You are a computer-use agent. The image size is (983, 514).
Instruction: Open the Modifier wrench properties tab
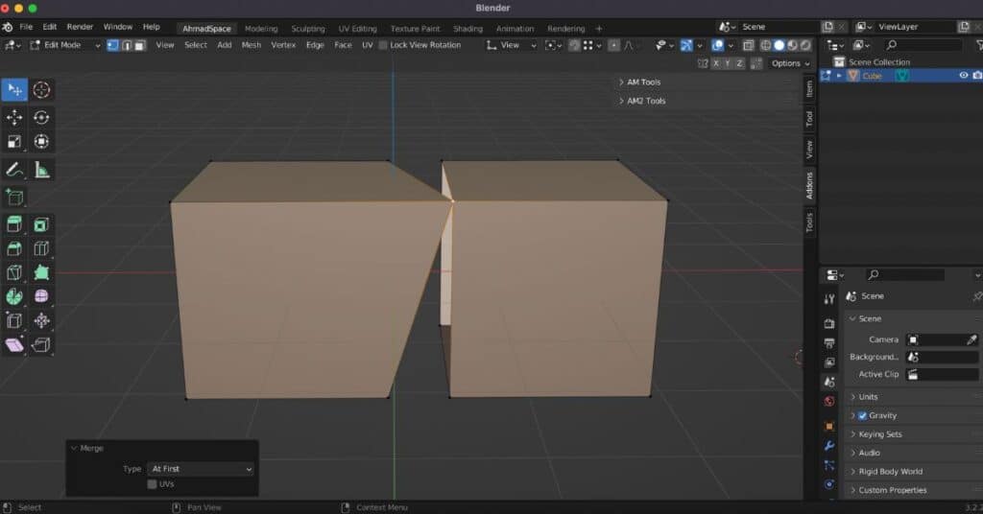click(829, 446)
